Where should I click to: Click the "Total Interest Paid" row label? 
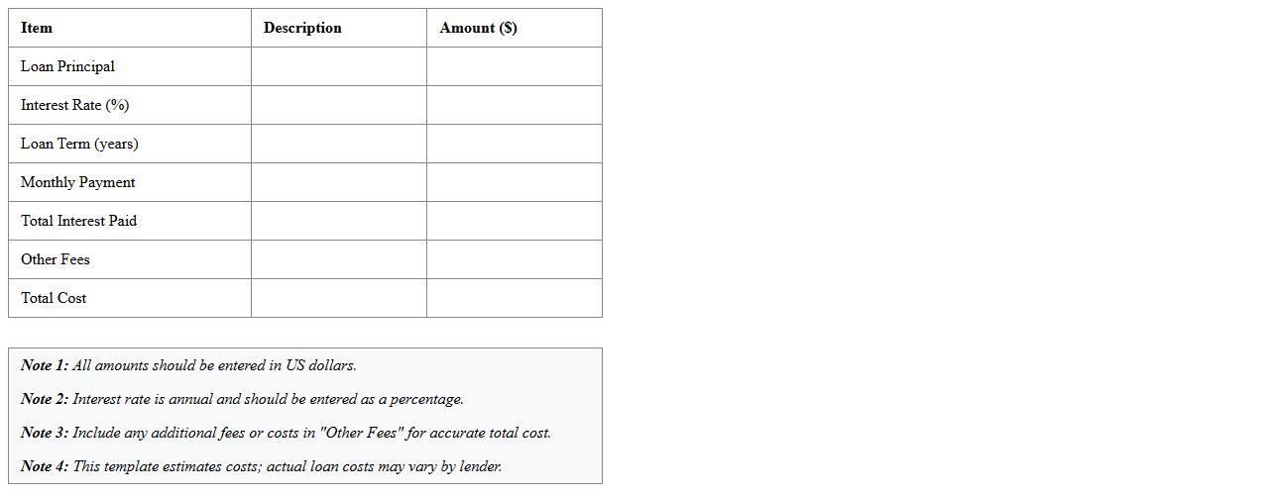78,221
